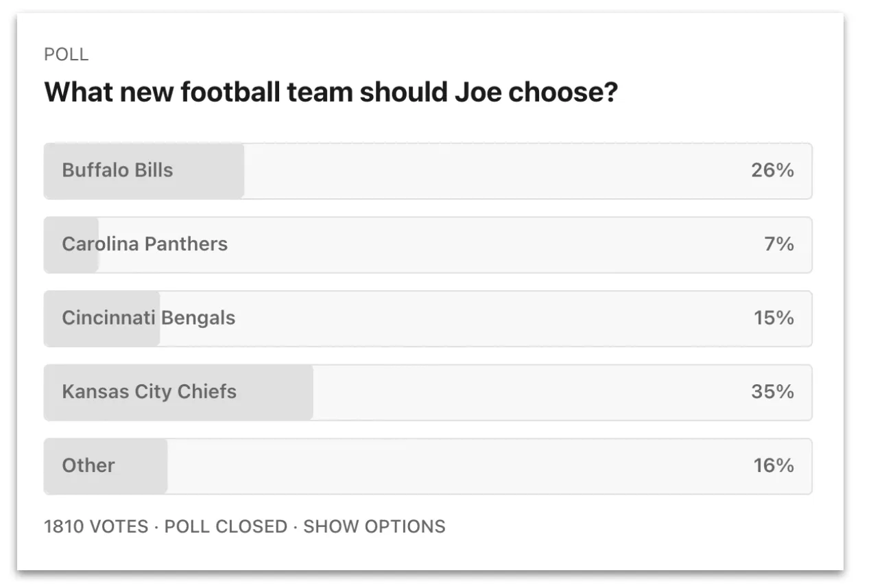Click the 7% result for Carolina Panthers
This screenshot has width=871, height=586.
779,244
